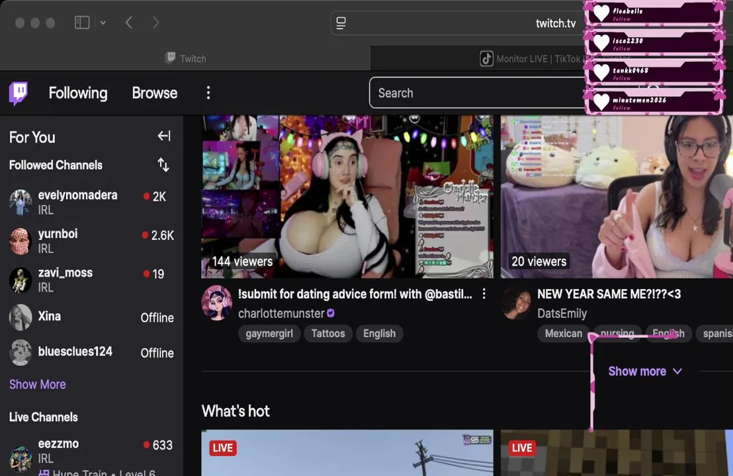Click the 20 viewers label

[x=539, y=262]
